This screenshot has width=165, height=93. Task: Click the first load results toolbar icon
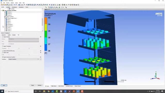pyautogui.click(x=2, y=5)
